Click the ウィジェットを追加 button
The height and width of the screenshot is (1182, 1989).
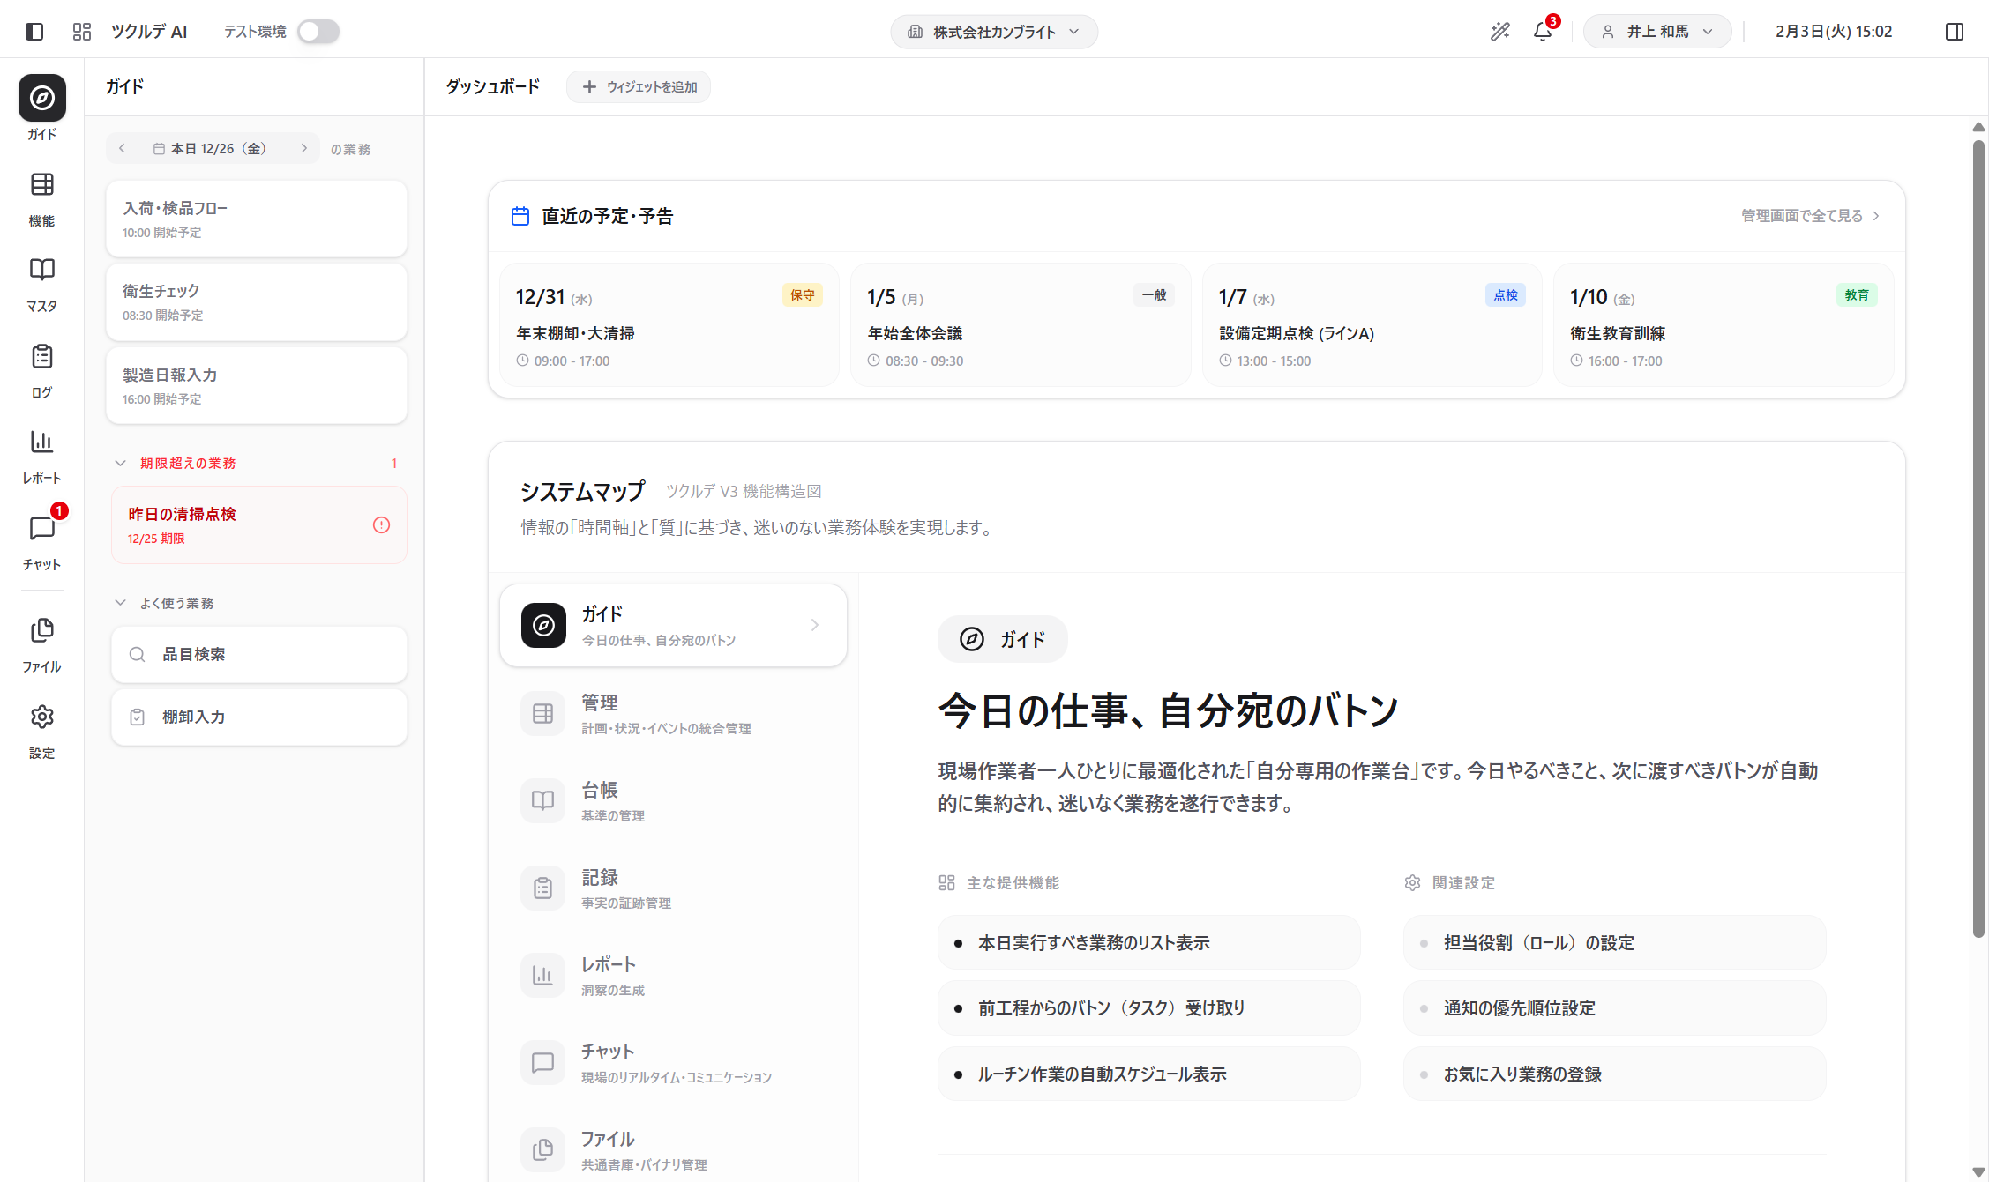coord(639,86)
